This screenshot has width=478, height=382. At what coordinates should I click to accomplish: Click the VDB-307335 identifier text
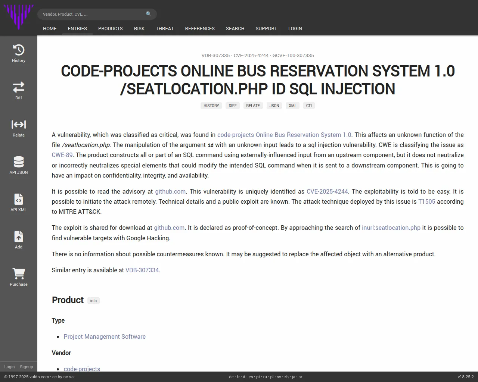pos(215,55)
